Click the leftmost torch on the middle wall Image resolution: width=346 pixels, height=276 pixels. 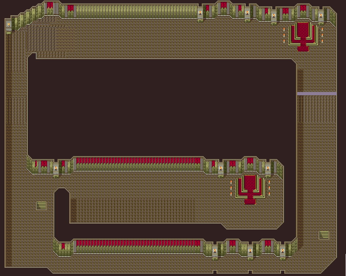[x=56, y=168]
